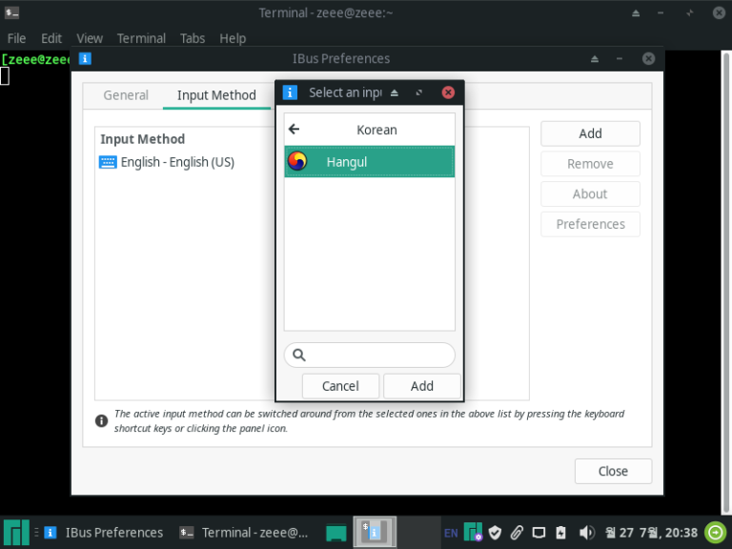Click the info icon beside the hint text

point(101,421)
